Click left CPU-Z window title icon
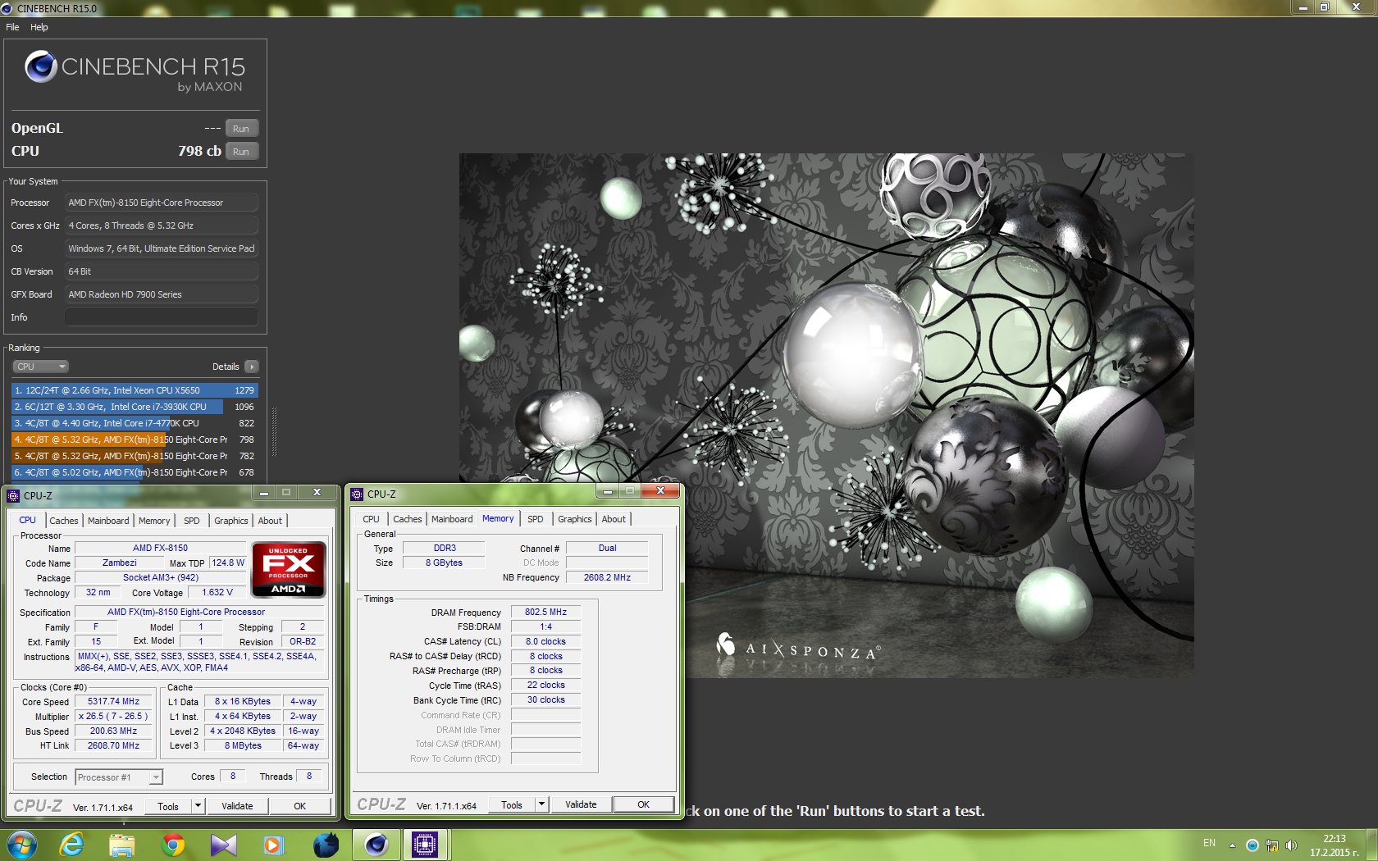The image size is (1378, 861). click(x=13, y=495)
